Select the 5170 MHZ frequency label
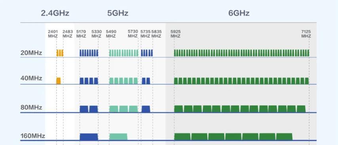 click(x=81, y=34)
